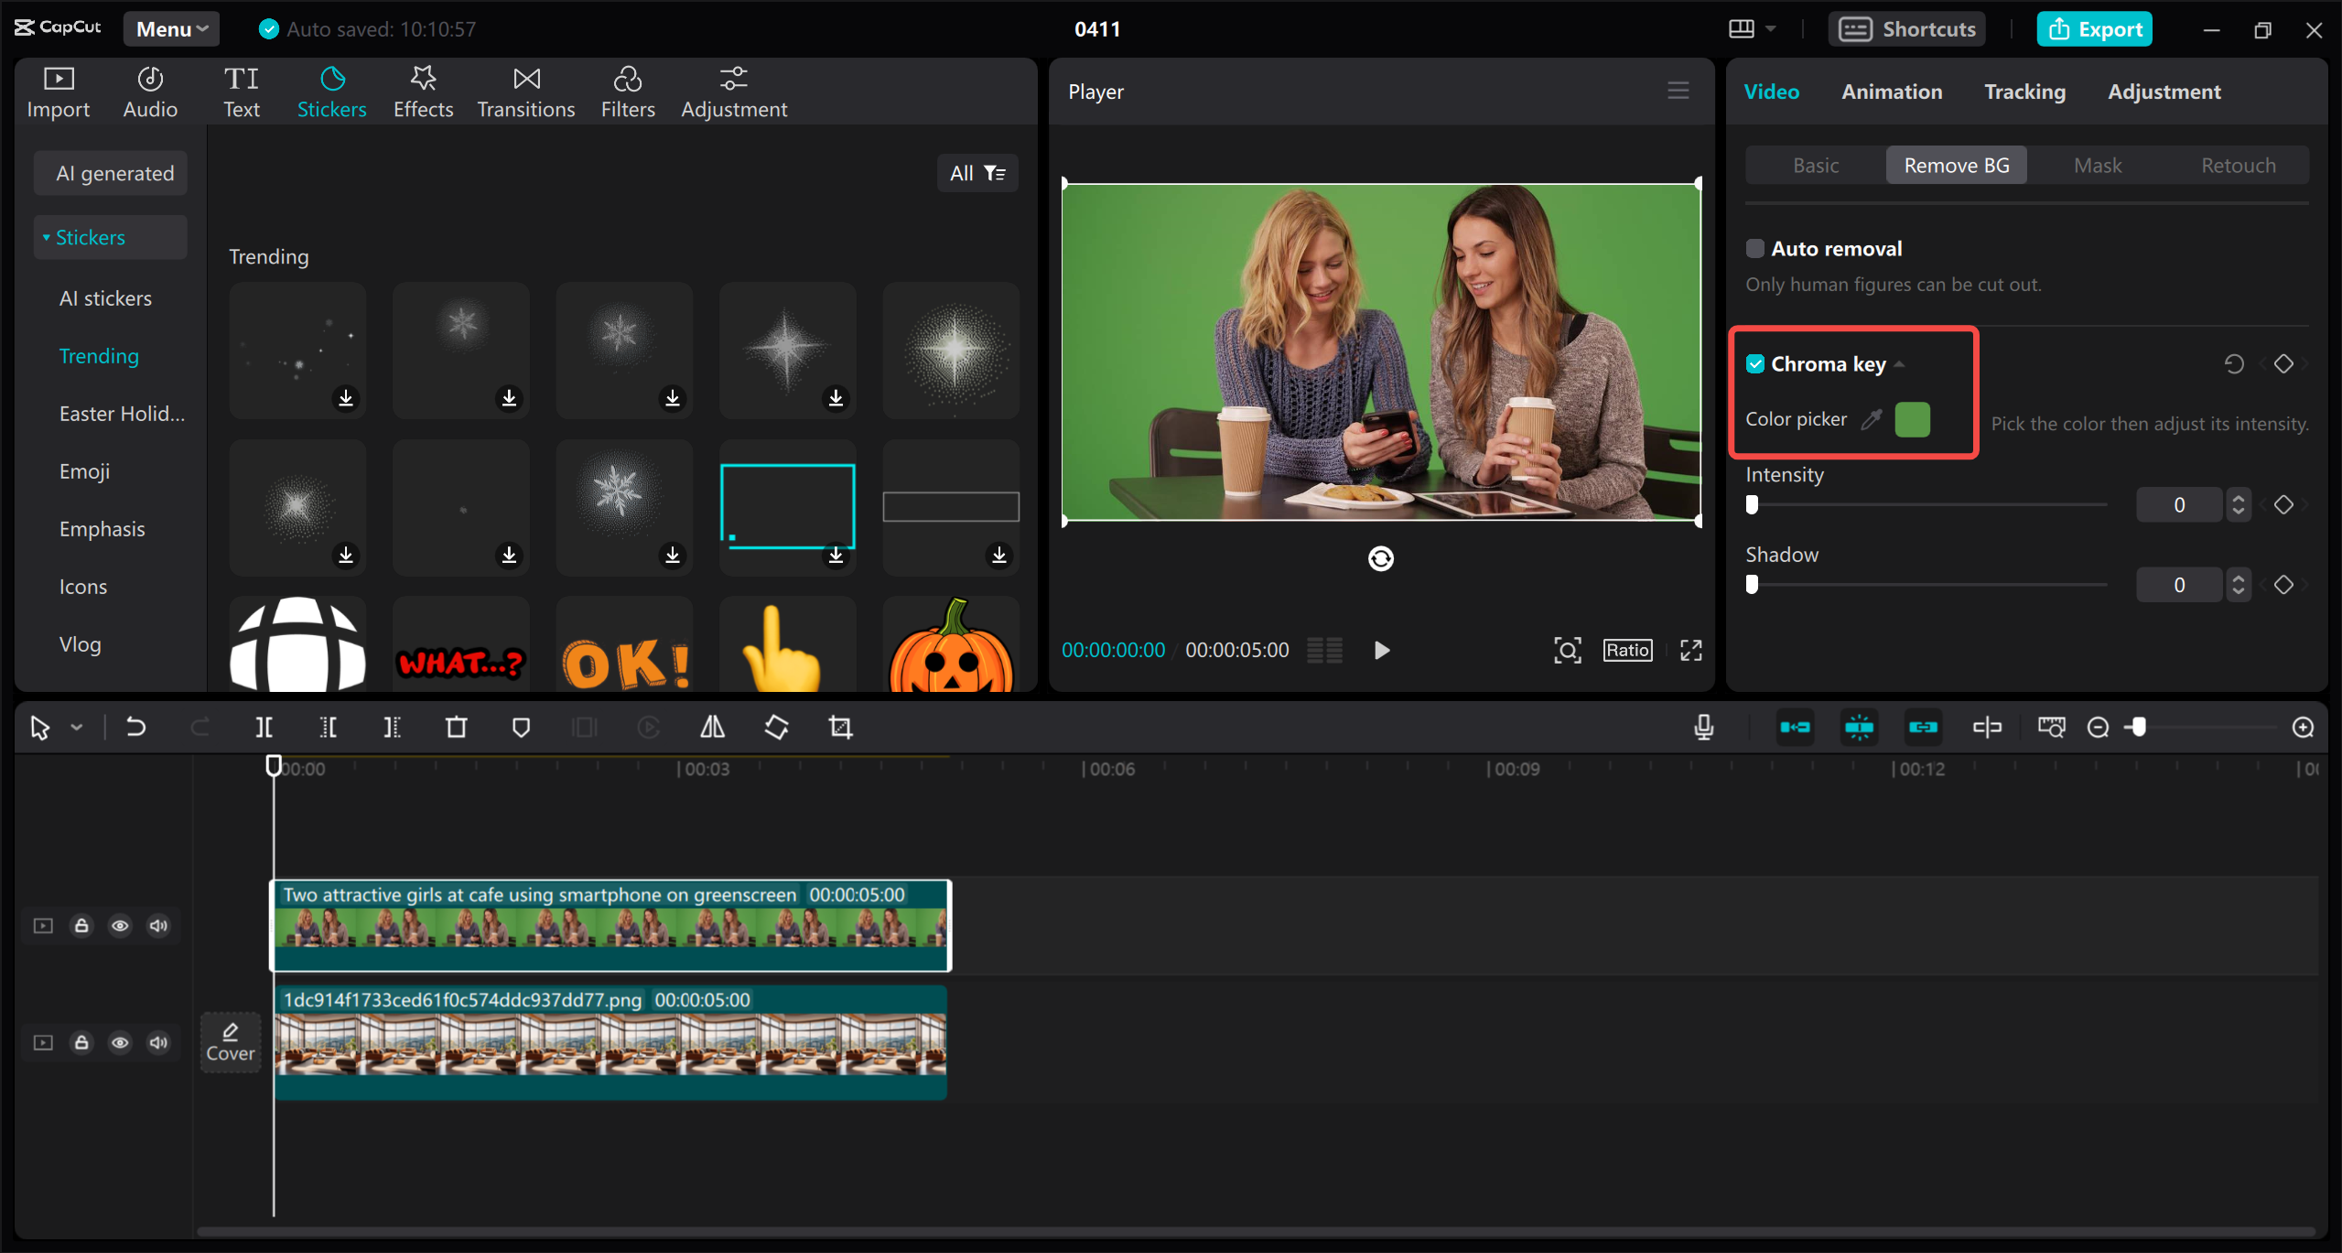
Task: Activate the Color picker eyedropper for Chroma key
Action: [1872, 418]
